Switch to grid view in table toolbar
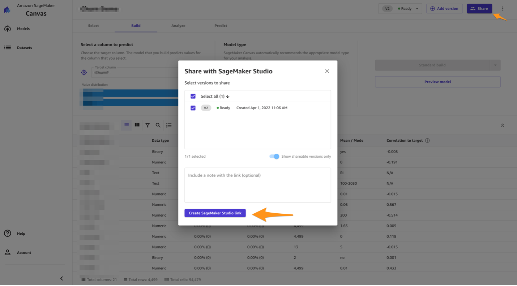This screenshot has height=286, width=517. coord(137,125)
